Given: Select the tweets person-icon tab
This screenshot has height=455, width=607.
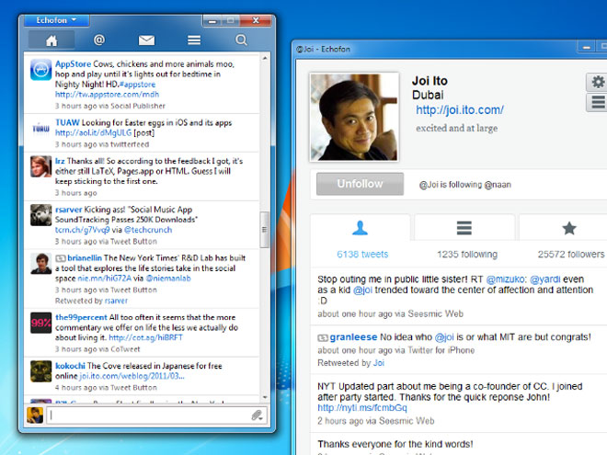Looking at the screenshot, I should pos(360,228).
